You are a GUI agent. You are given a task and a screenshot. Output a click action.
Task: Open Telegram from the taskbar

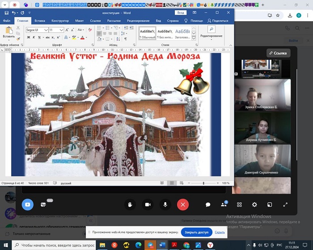click(x=150, y=245)
